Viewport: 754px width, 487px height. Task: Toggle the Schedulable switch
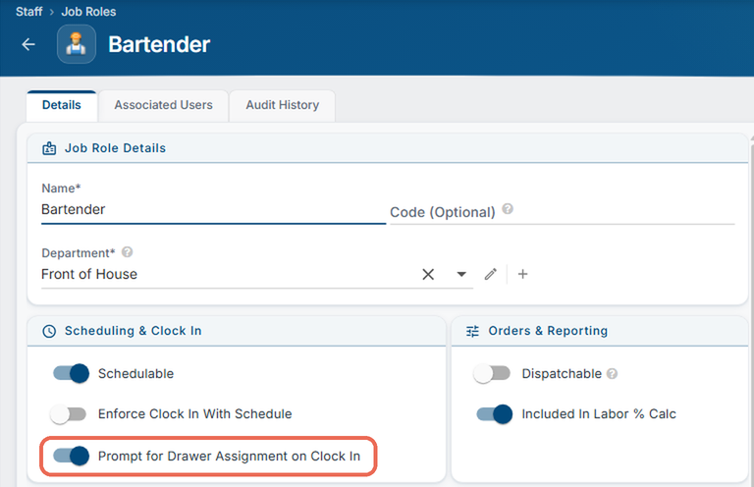(71, 373)
